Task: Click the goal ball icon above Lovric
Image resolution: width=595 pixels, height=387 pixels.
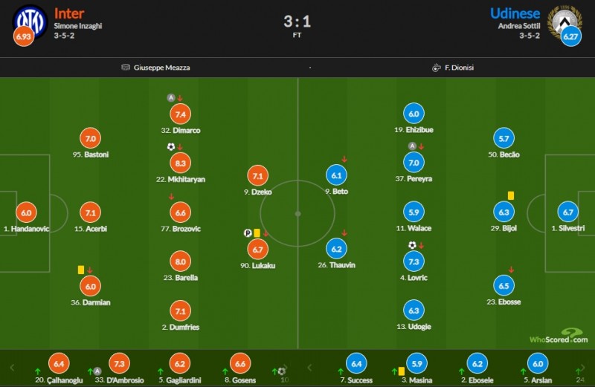Action: click(412, 244)
